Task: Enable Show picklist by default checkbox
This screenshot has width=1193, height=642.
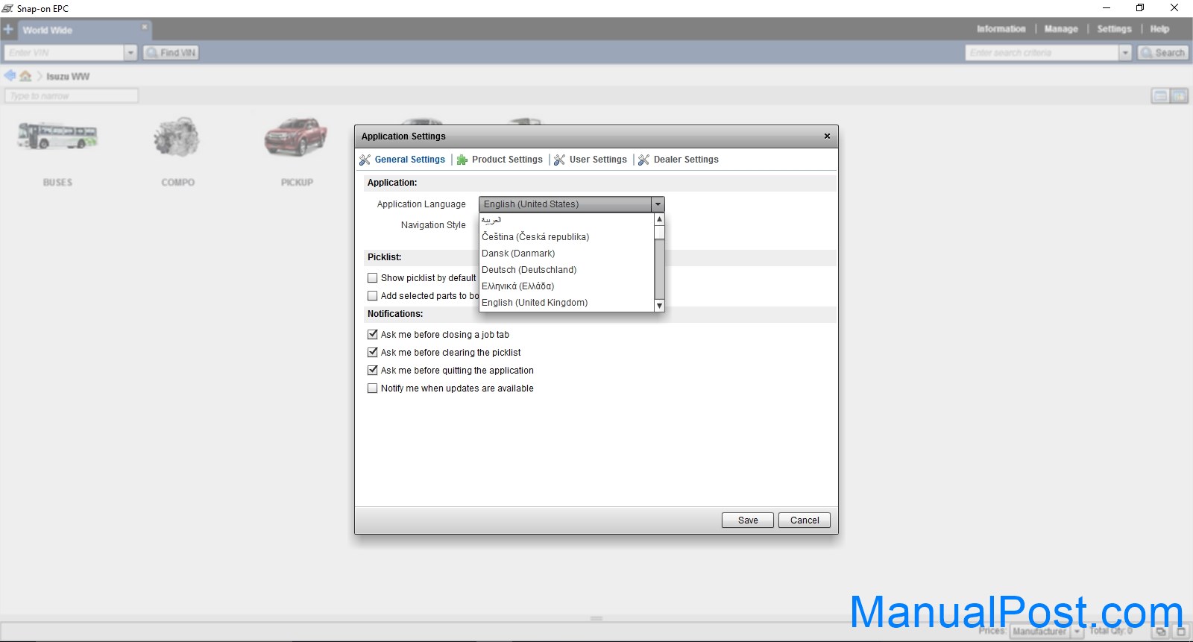Action: tap(373, 278)
